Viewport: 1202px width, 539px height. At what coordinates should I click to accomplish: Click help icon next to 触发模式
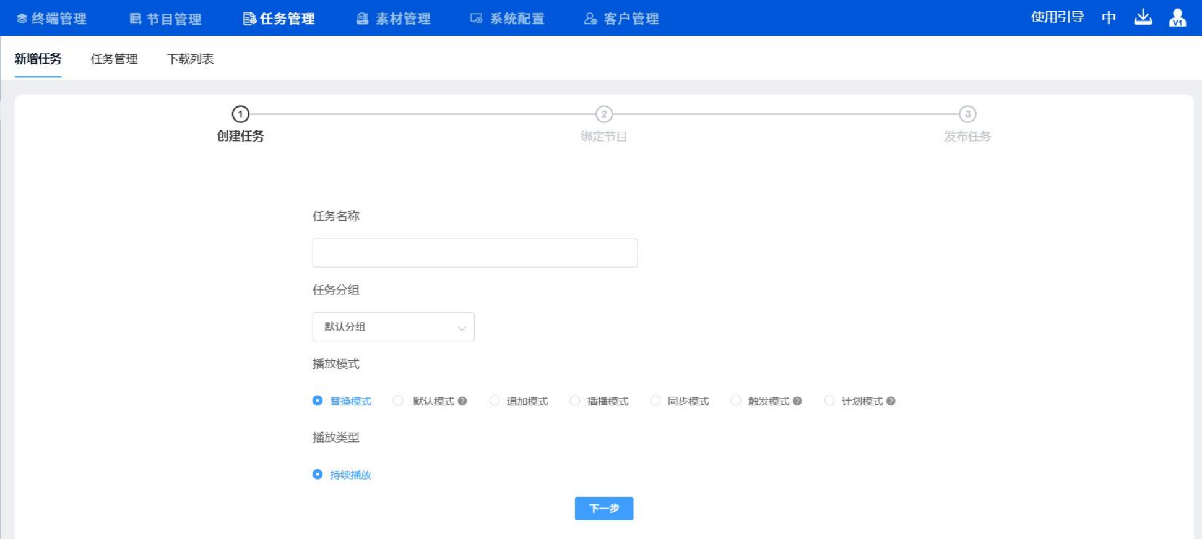[797, 401]
